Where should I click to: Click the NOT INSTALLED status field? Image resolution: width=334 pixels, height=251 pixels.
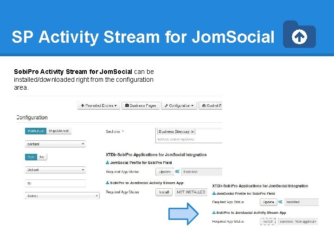[191, 192]
